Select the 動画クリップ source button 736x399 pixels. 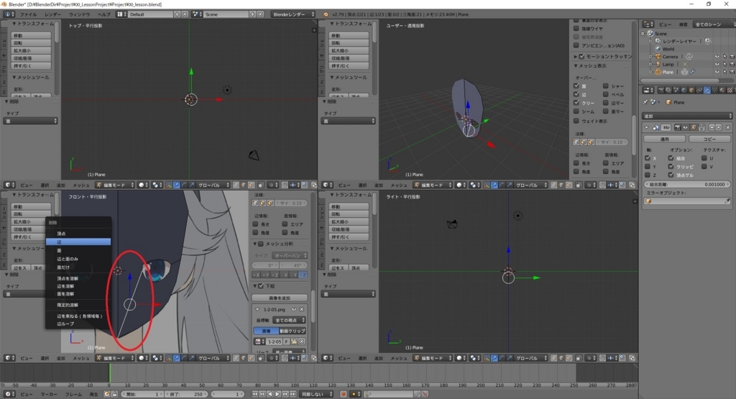tap(293, 331)
